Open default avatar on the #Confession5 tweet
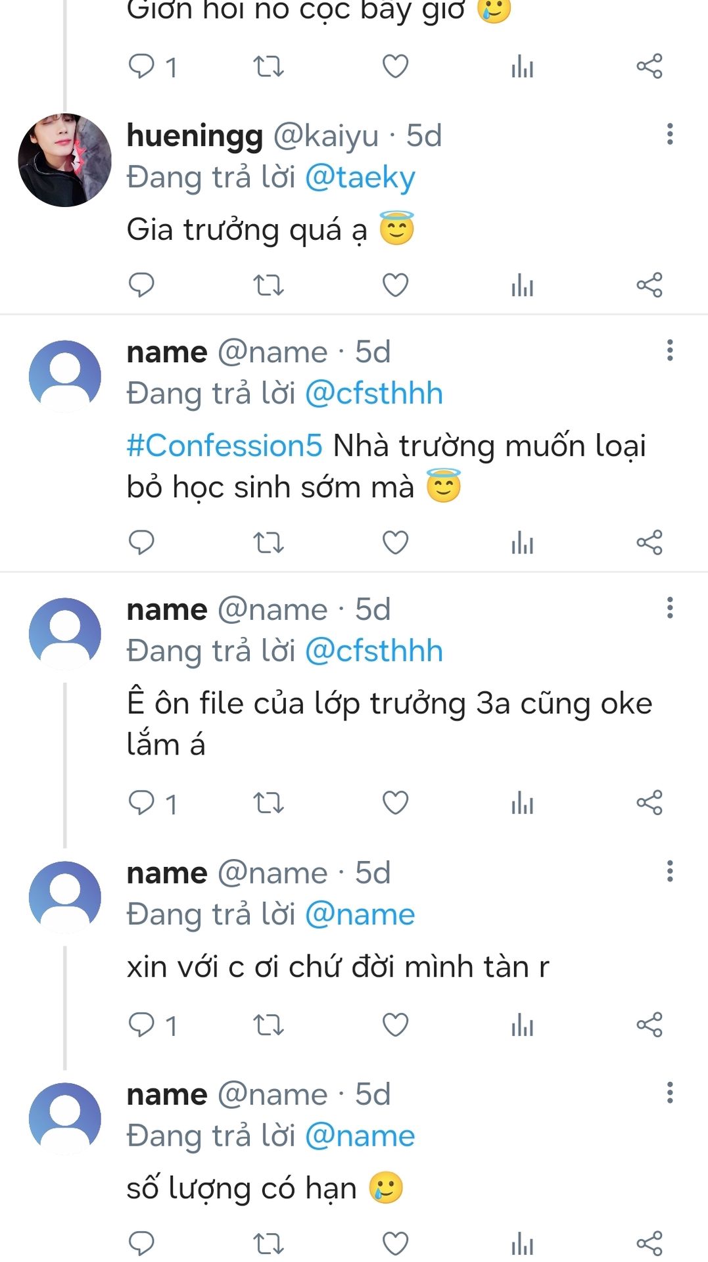This screenshot has width=708, height=1262. pyautogui.click(x=64, y=376)
